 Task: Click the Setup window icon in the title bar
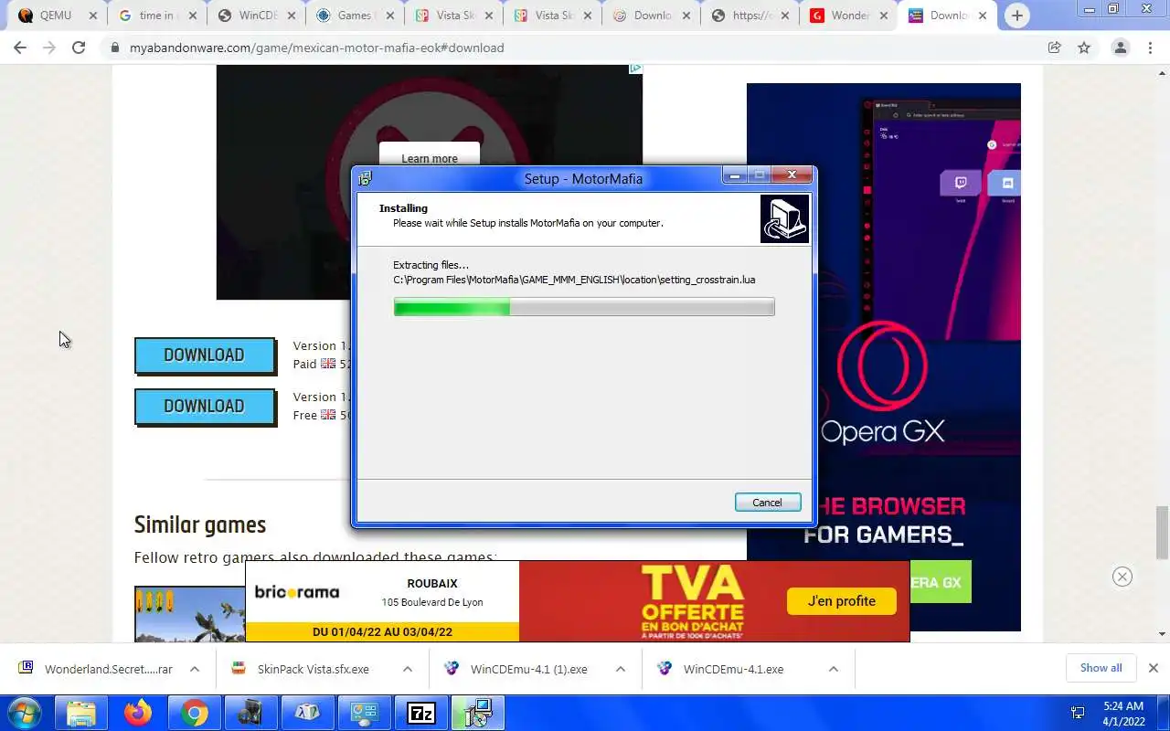366,178
